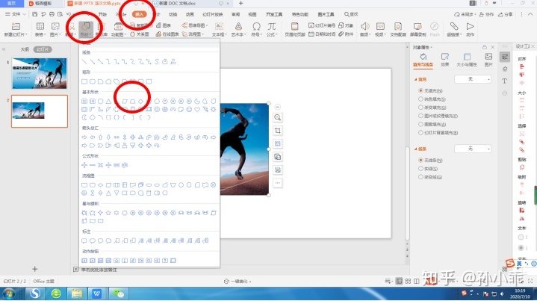Select Gradient Fill (渐变填充) radio option
The width and height of the screenshot is (537, 301).
click(x=420, y=108)
